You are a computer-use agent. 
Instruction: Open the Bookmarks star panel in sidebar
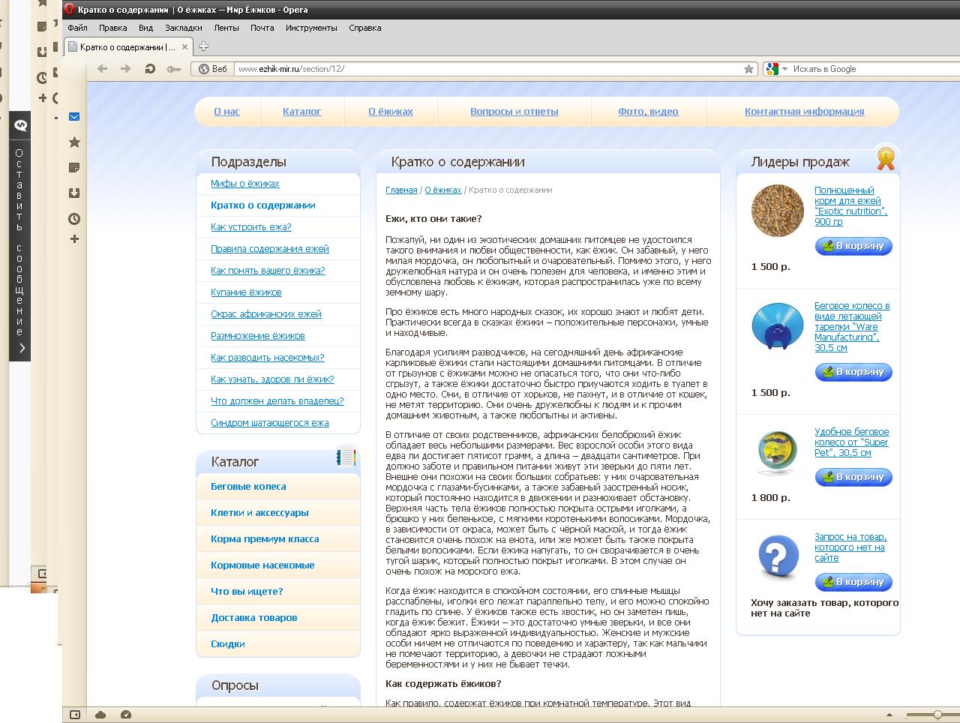pyautogui.click(x=74, y=142)
